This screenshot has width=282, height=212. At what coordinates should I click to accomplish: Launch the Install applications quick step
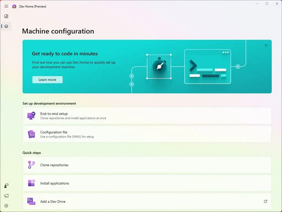click(x=147, y=183)
